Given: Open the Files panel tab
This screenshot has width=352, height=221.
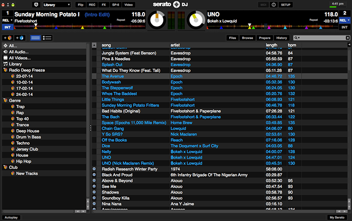Looking at the screenshot, I should point(232,38).
